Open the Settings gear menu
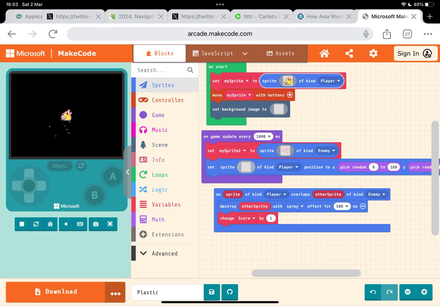The height and width of the screenshot is (306, 440). [373, 54]
